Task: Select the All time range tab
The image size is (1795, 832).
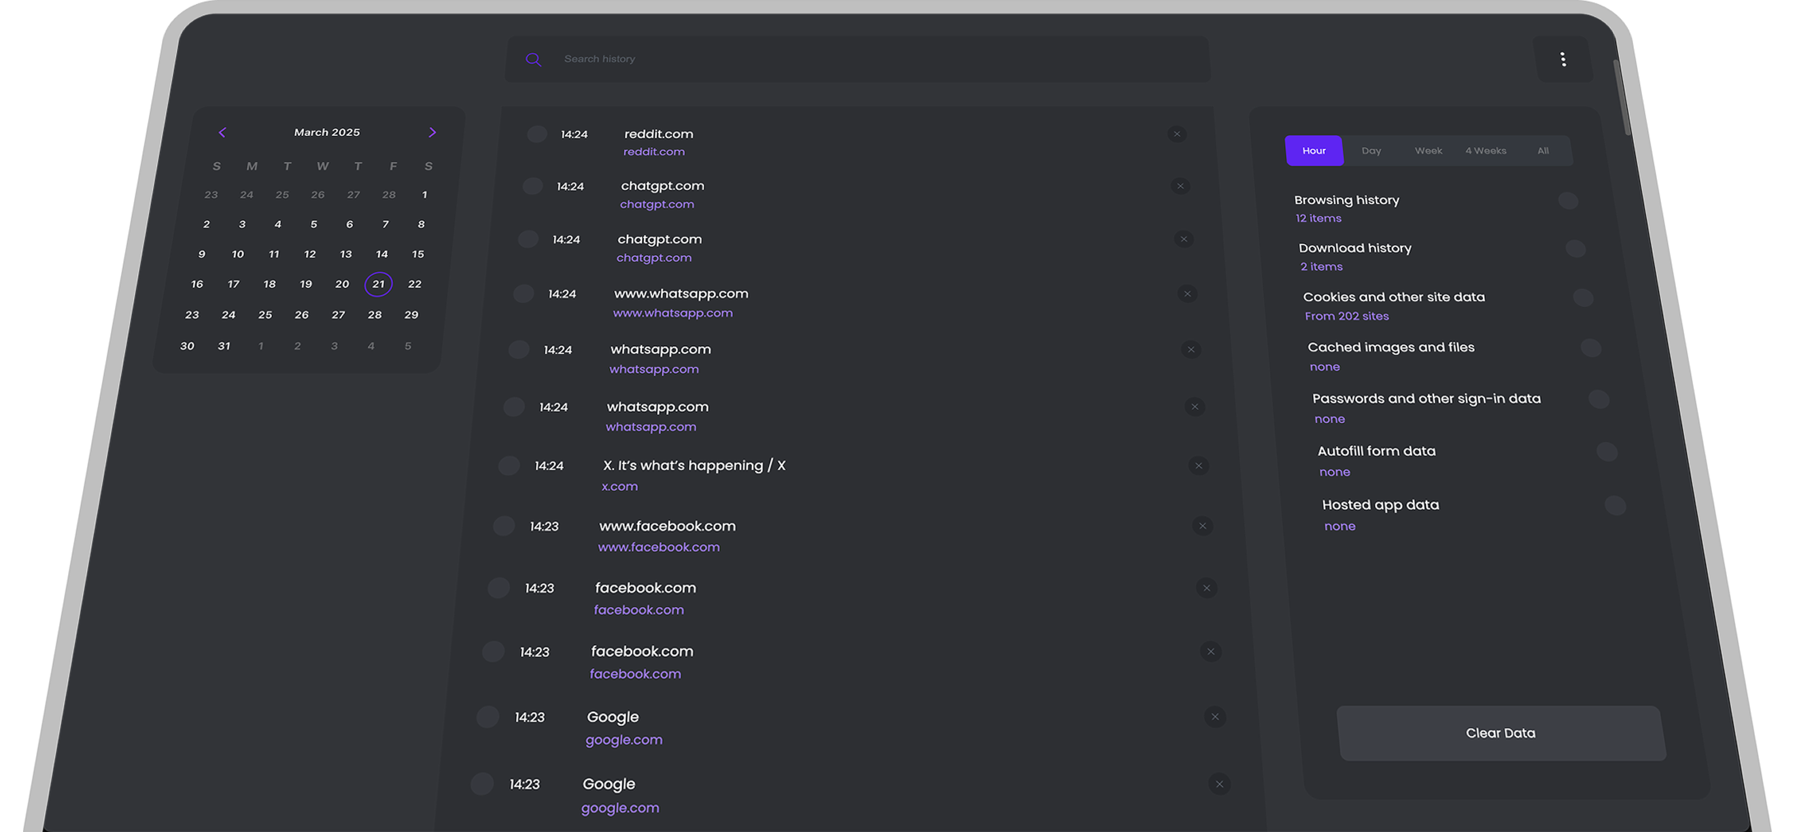Action: tap(1543, 150)
